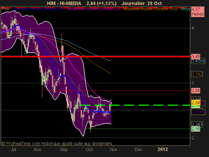209x157 pixels.
Task: Click the red '2,86' price tag
Action: click(196, 91)
